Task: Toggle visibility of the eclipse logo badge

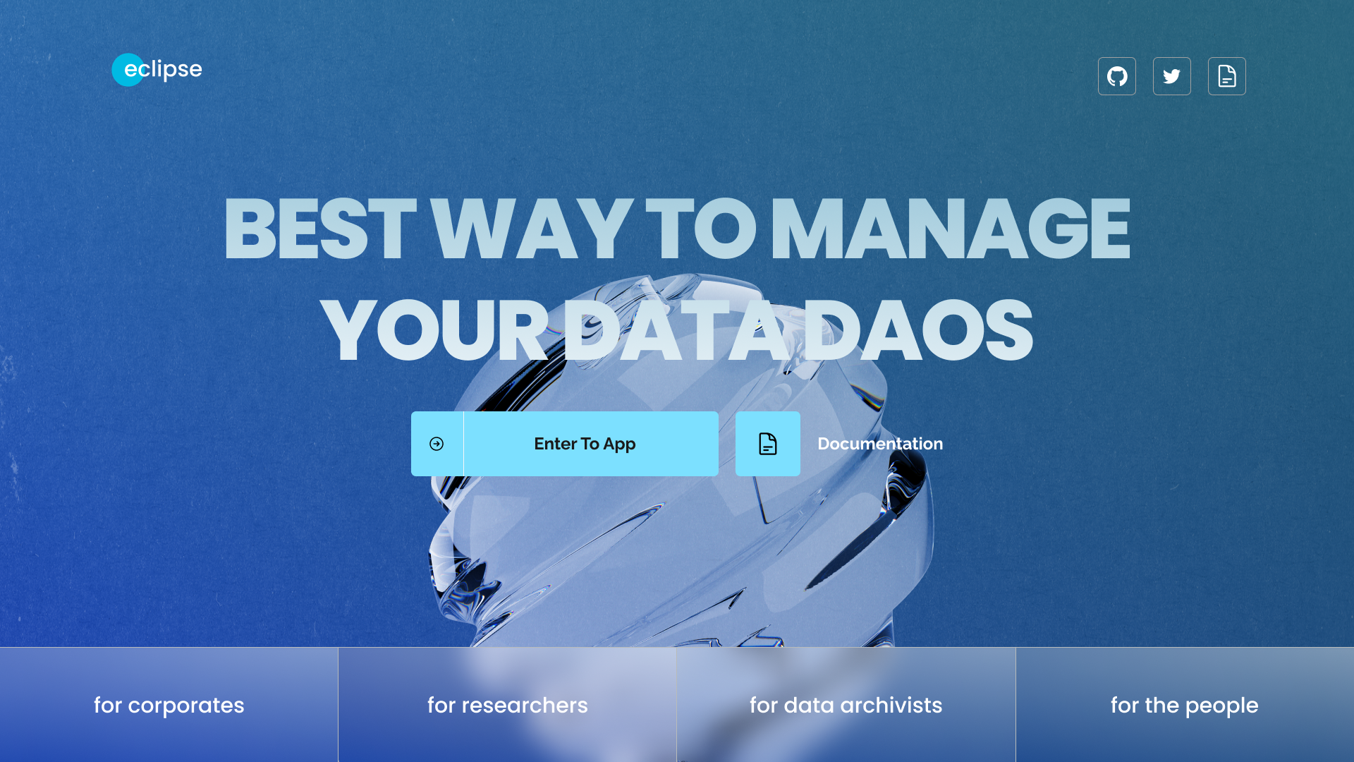Action: [157, 70]
